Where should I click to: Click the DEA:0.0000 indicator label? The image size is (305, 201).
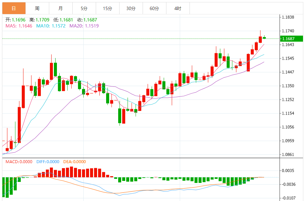pos(75,162)
